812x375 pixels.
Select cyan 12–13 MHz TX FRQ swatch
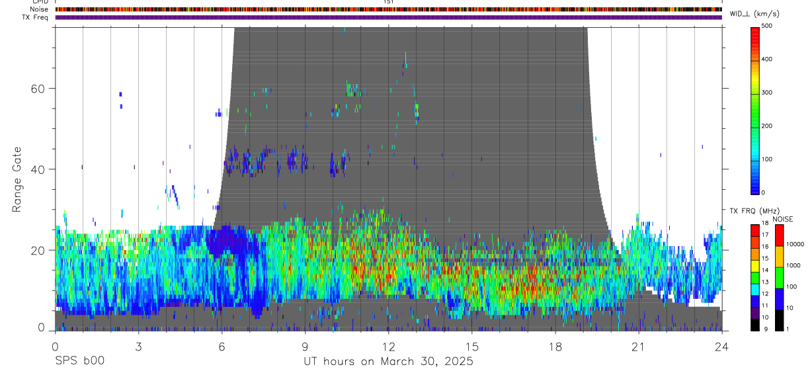click(754, 288)
